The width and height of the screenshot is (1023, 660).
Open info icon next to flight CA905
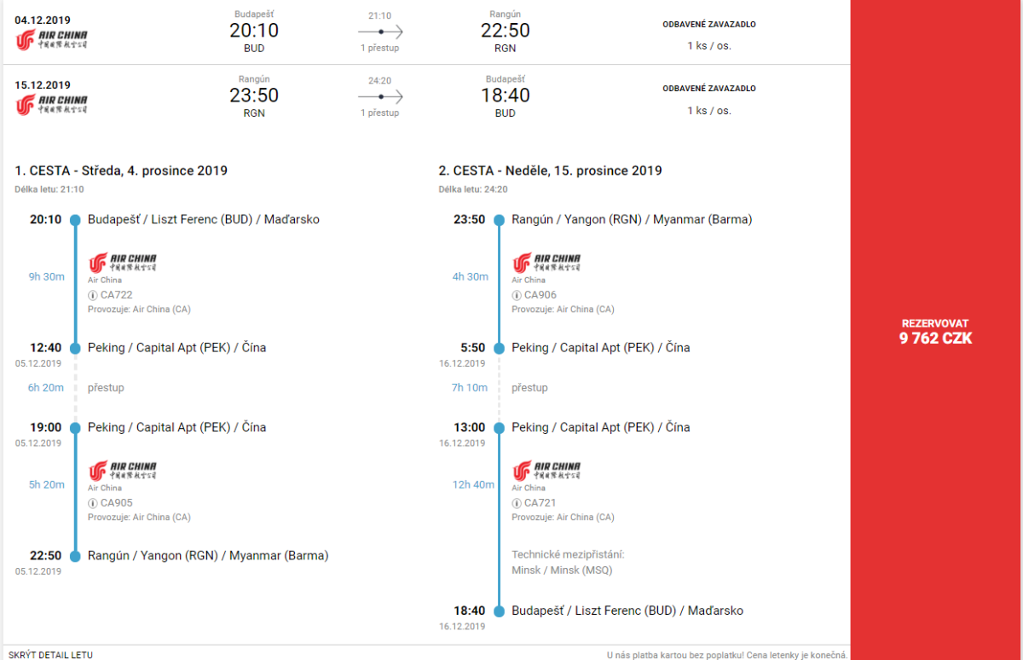tap(92, 503)
